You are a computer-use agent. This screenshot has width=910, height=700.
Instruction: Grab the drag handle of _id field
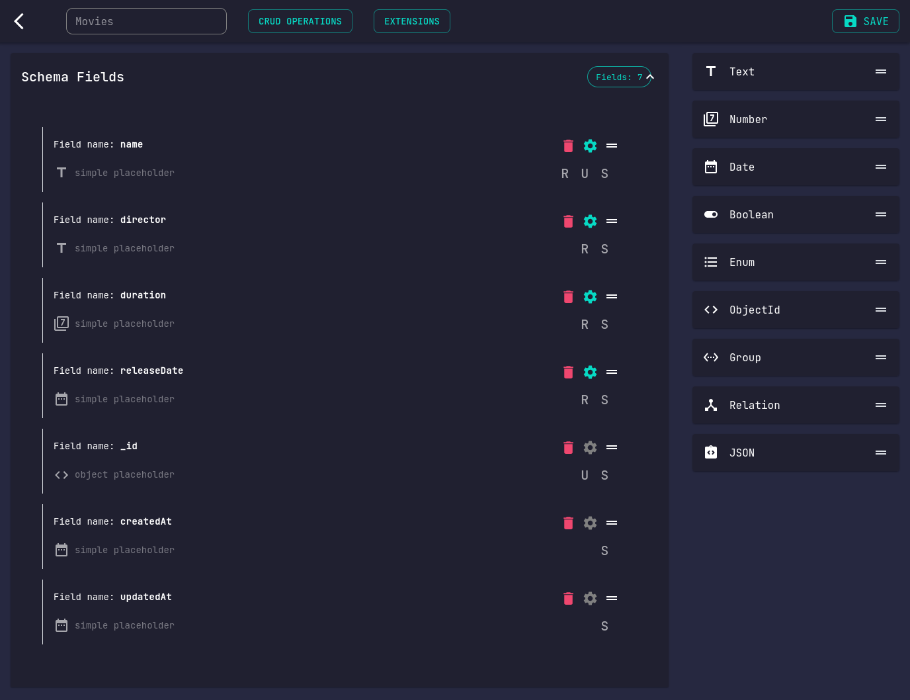pyautogui.click(x=612, y=447)
